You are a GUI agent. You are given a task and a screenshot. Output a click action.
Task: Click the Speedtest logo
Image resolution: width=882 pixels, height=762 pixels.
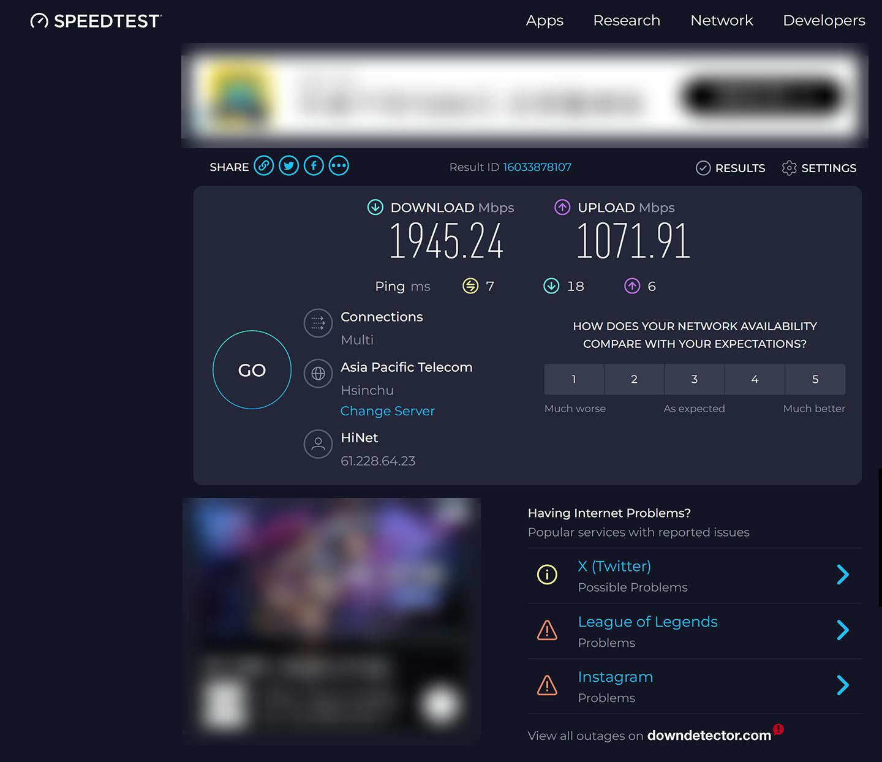(x=96, y=21)
